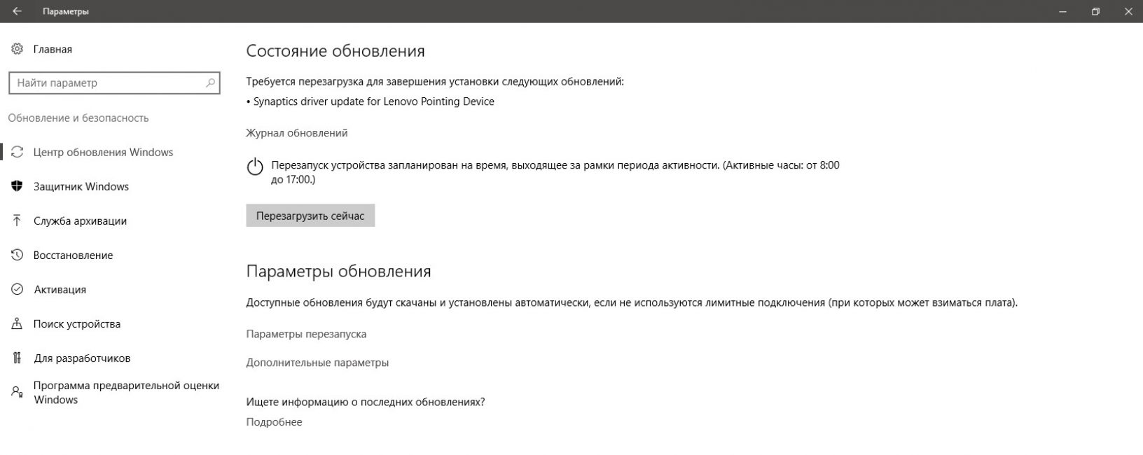The width and height of the screenshot is (1143, 455).
Task: Click Перезагрузить сейчас button
Action: pos(310,216)
